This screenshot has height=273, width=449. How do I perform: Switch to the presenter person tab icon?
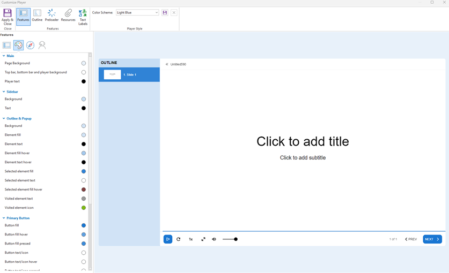(42, 45)
